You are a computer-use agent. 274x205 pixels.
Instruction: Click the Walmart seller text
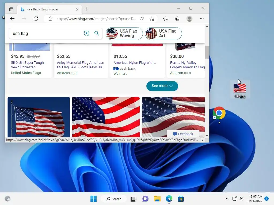(x=120, y=74)
